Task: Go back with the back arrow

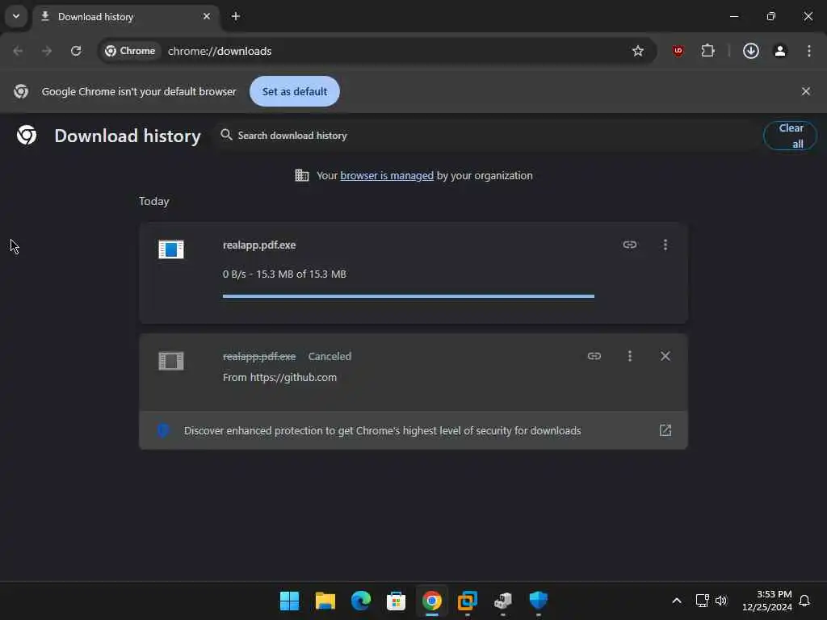Action: pyautogui.click(x=18, y=51)
